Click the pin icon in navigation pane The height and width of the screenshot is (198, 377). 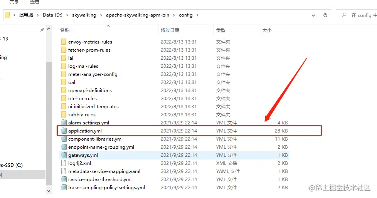tap(42, 30)
